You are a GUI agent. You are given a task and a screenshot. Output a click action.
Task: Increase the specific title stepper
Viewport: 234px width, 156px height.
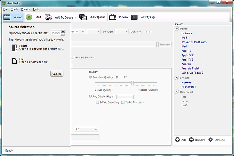pyautogui.click(x=63, y=31)
